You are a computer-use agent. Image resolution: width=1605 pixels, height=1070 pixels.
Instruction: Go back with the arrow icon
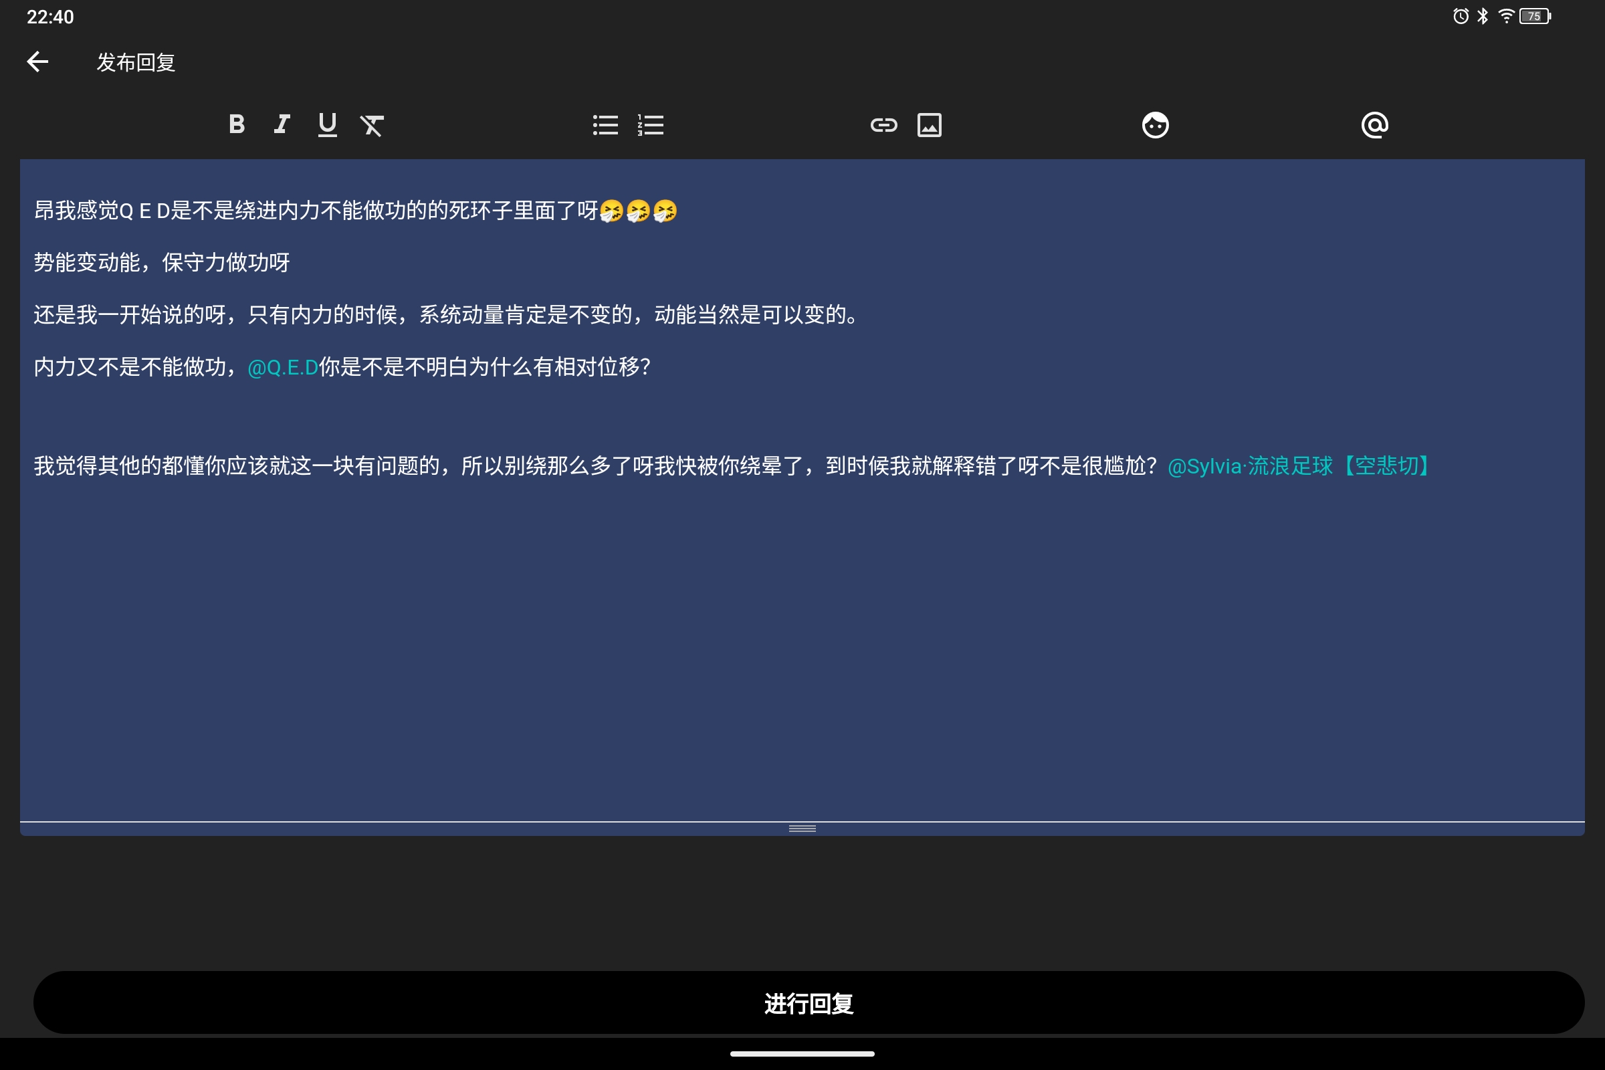37,62
